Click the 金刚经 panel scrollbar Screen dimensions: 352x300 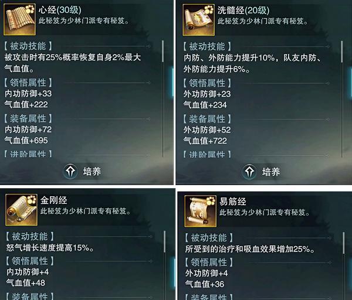[164, 265]
